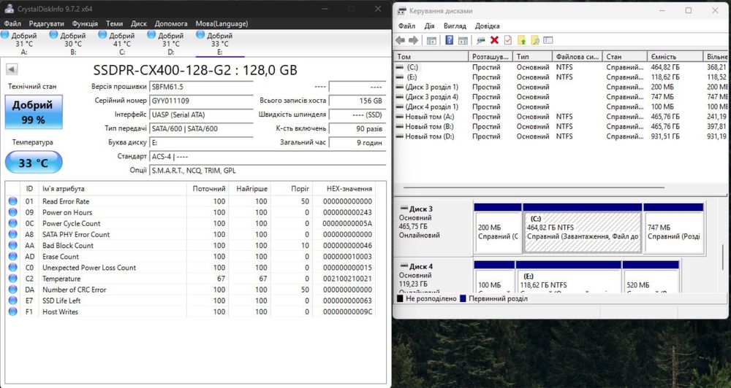Viewport: 731px width, 388px height.
Task: Click the 33 °C temperature button
Action: pos(34,163)
